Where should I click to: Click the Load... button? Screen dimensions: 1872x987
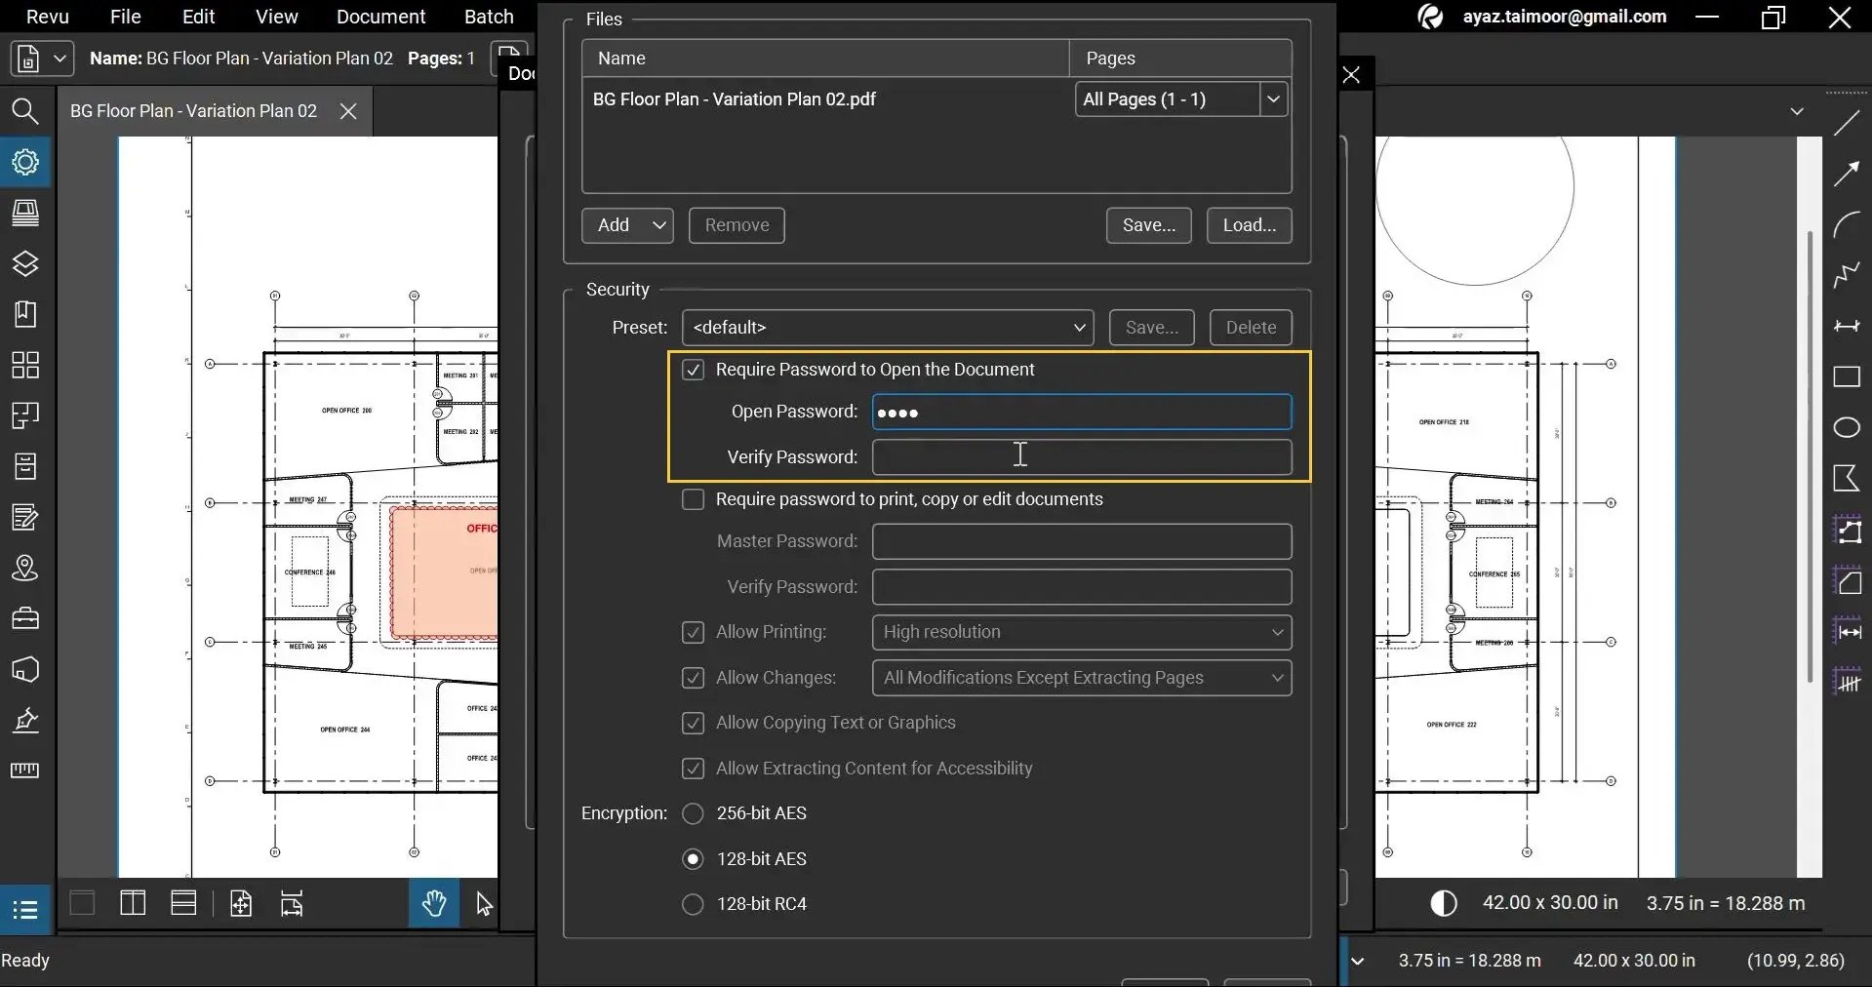pyautogui.click(x=1250, y=225)
